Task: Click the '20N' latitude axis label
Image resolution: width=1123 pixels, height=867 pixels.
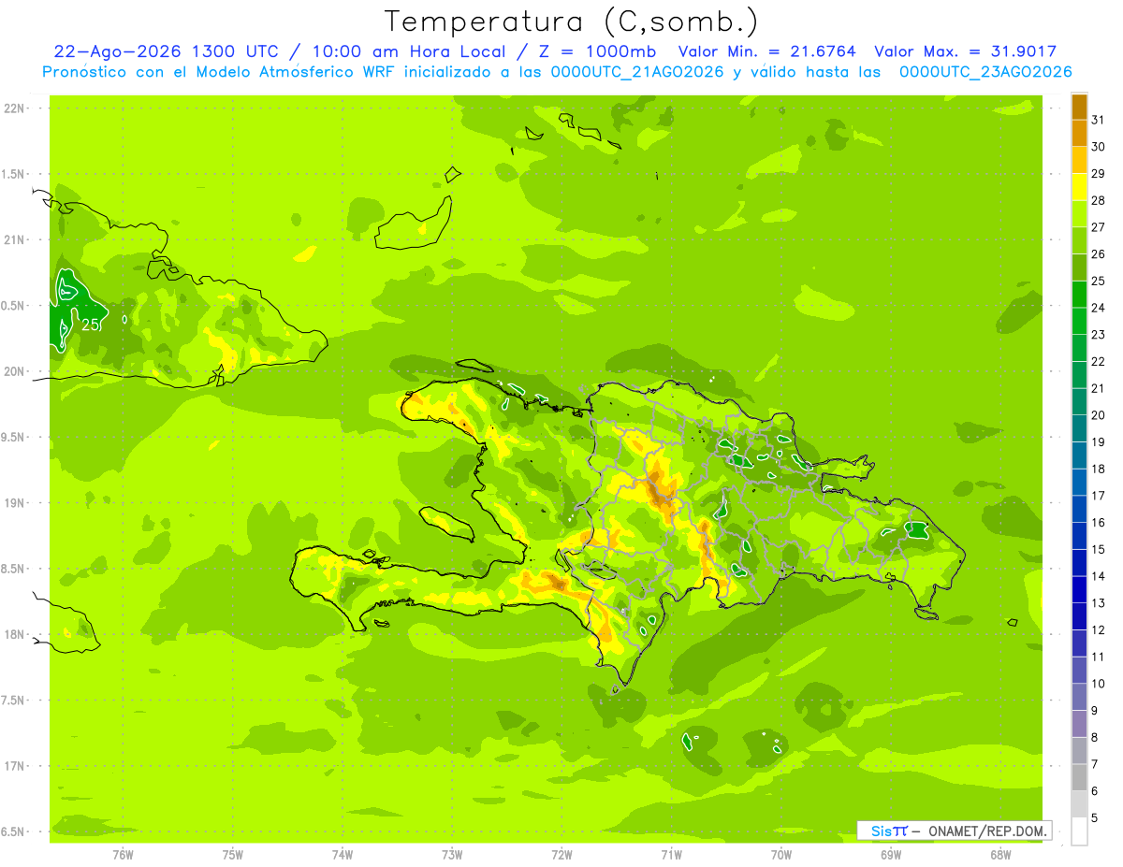Action: pos(13,371)
